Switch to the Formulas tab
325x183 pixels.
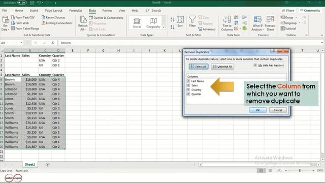point(76,10)
